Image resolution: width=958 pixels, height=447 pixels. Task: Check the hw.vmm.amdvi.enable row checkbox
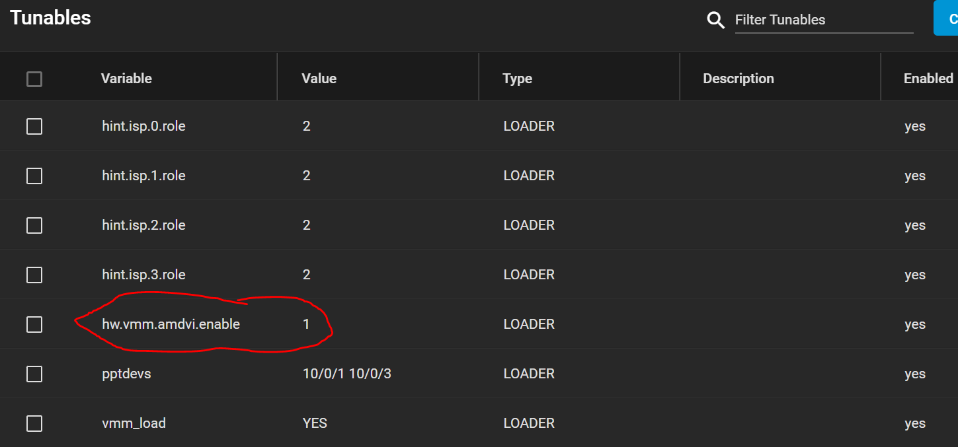(x=34, y=324)
